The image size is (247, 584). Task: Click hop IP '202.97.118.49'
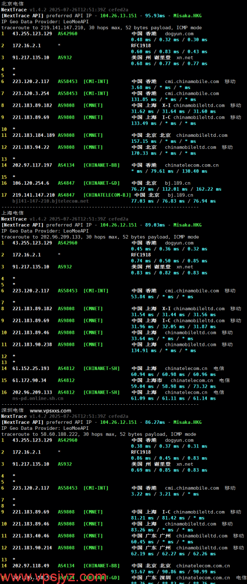[x=31, y=566]
